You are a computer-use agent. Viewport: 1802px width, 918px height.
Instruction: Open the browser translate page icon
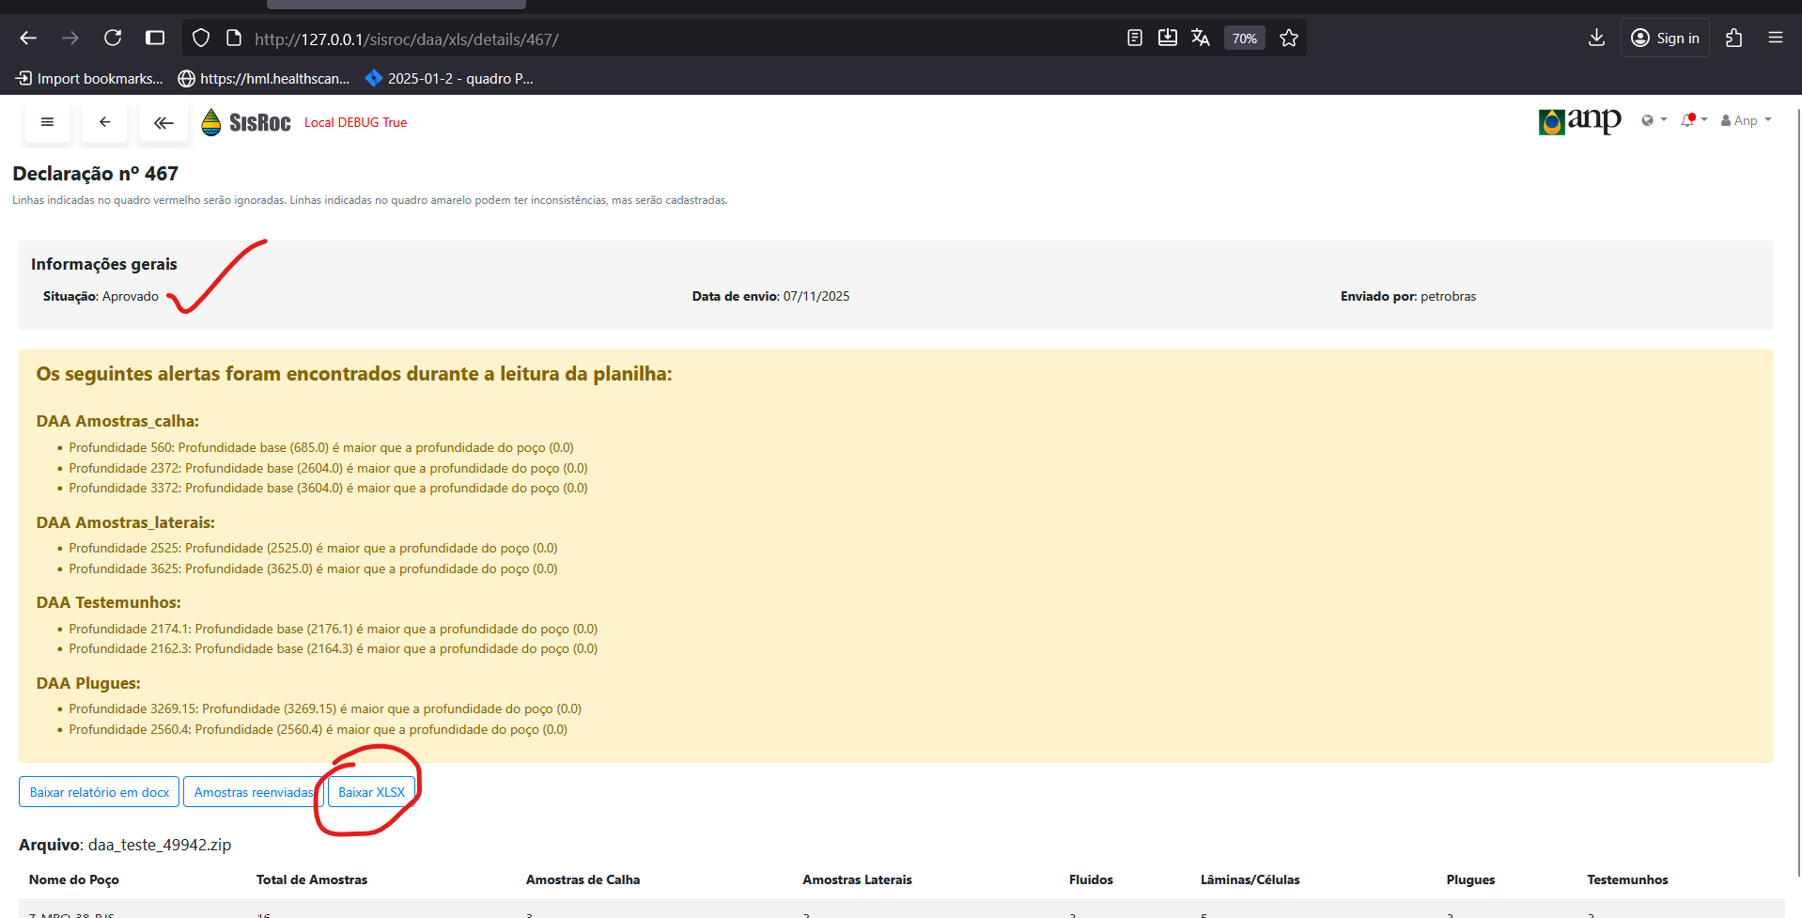[1200, 39]
